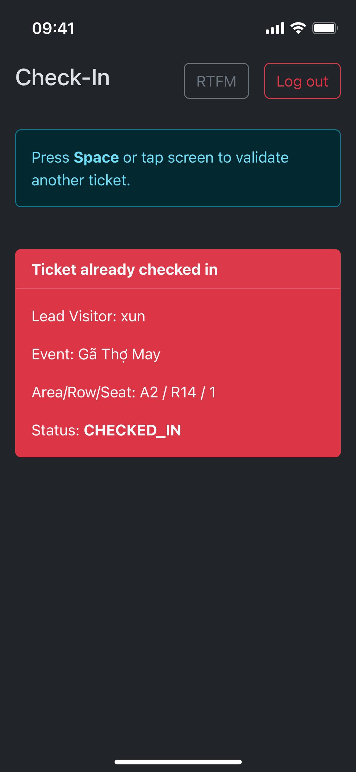Click the Status label in red card
Viewport: 356px width, 772px height.
click(55, 430)
